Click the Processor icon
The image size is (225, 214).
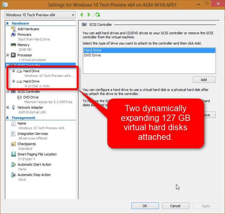point(13,55)
